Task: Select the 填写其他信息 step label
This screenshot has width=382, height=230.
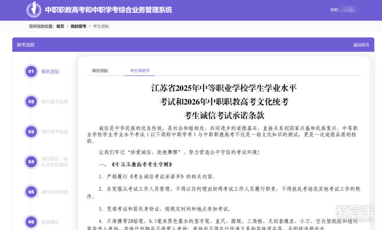Action: [x=54, y=192]
